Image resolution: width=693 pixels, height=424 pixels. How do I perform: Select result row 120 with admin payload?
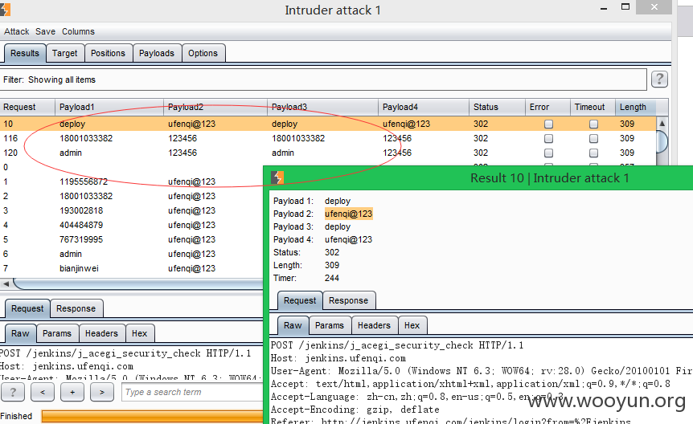tap(328, 153)
